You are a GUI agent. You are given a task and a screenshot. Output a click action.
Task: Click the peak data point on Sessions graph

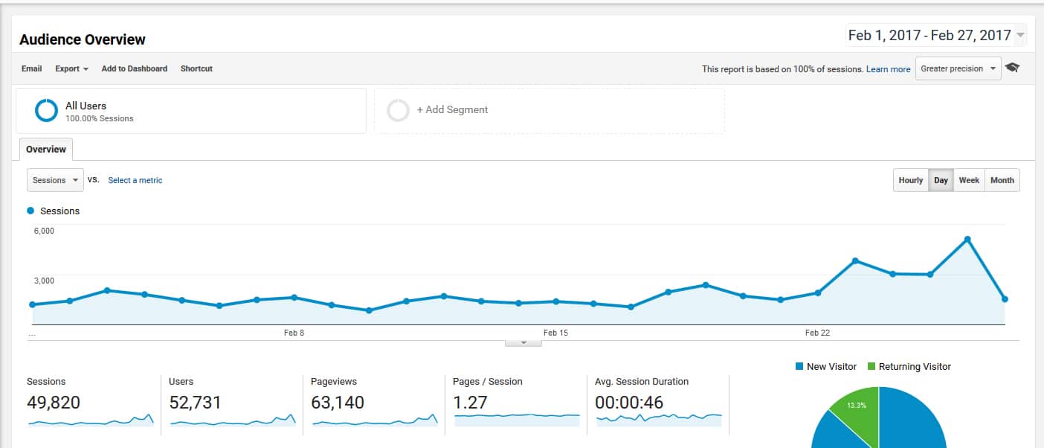967,239
